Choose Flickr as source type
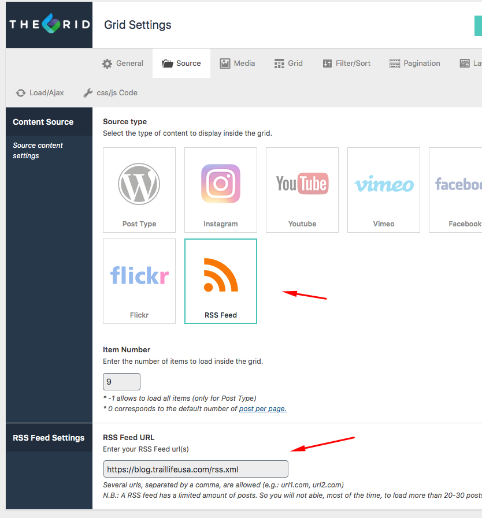 tap(139, 281)
